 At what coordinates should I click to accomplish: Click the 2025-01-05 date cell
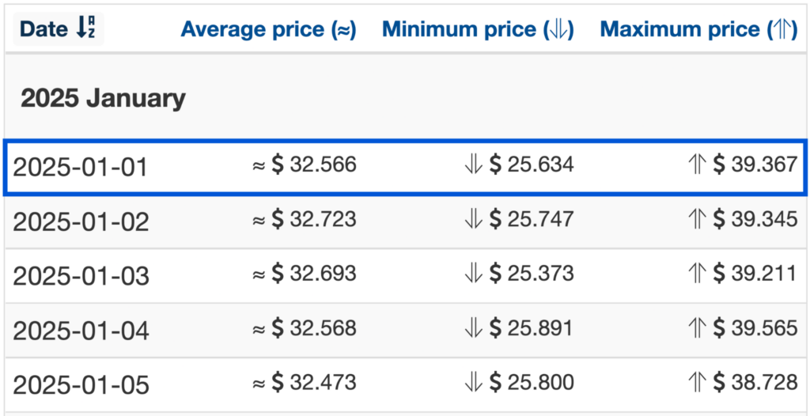(x=81, y=385)
